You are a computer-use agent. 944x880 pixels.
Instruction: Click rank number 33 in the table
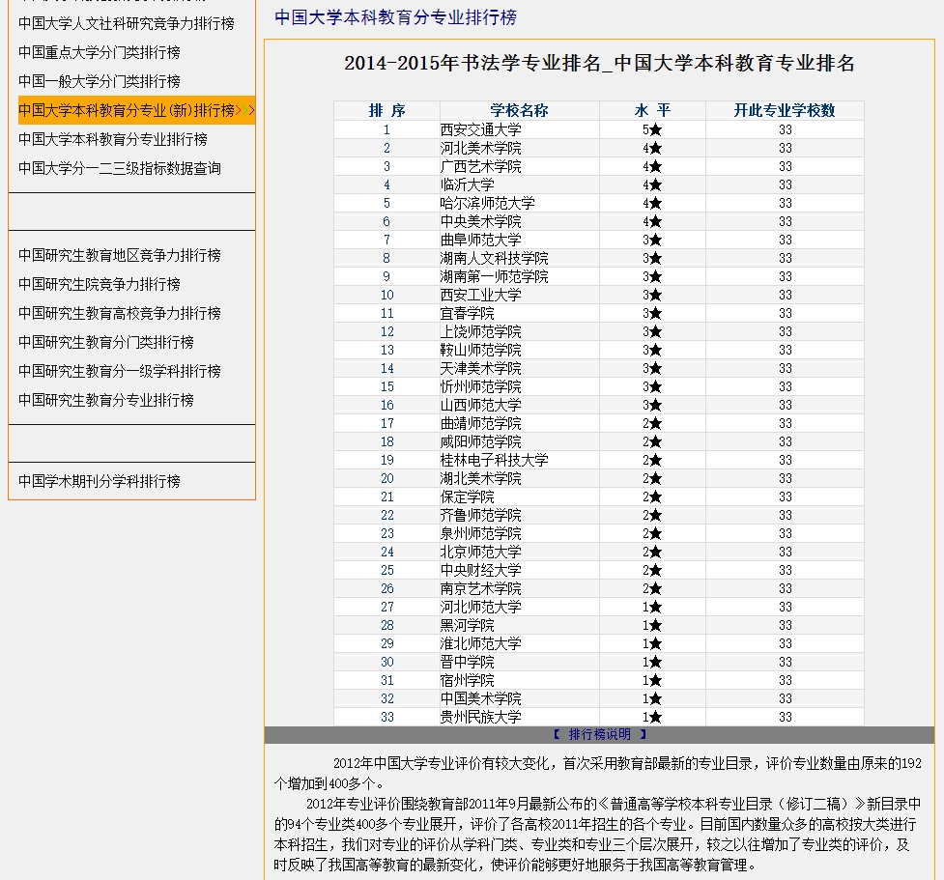pos(386,717)
